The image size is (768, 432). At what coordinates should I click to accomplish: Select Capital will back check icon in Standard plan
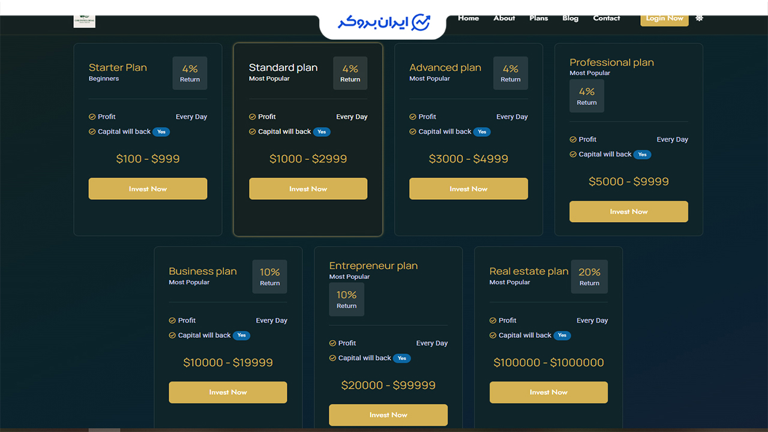pos(253,131)
